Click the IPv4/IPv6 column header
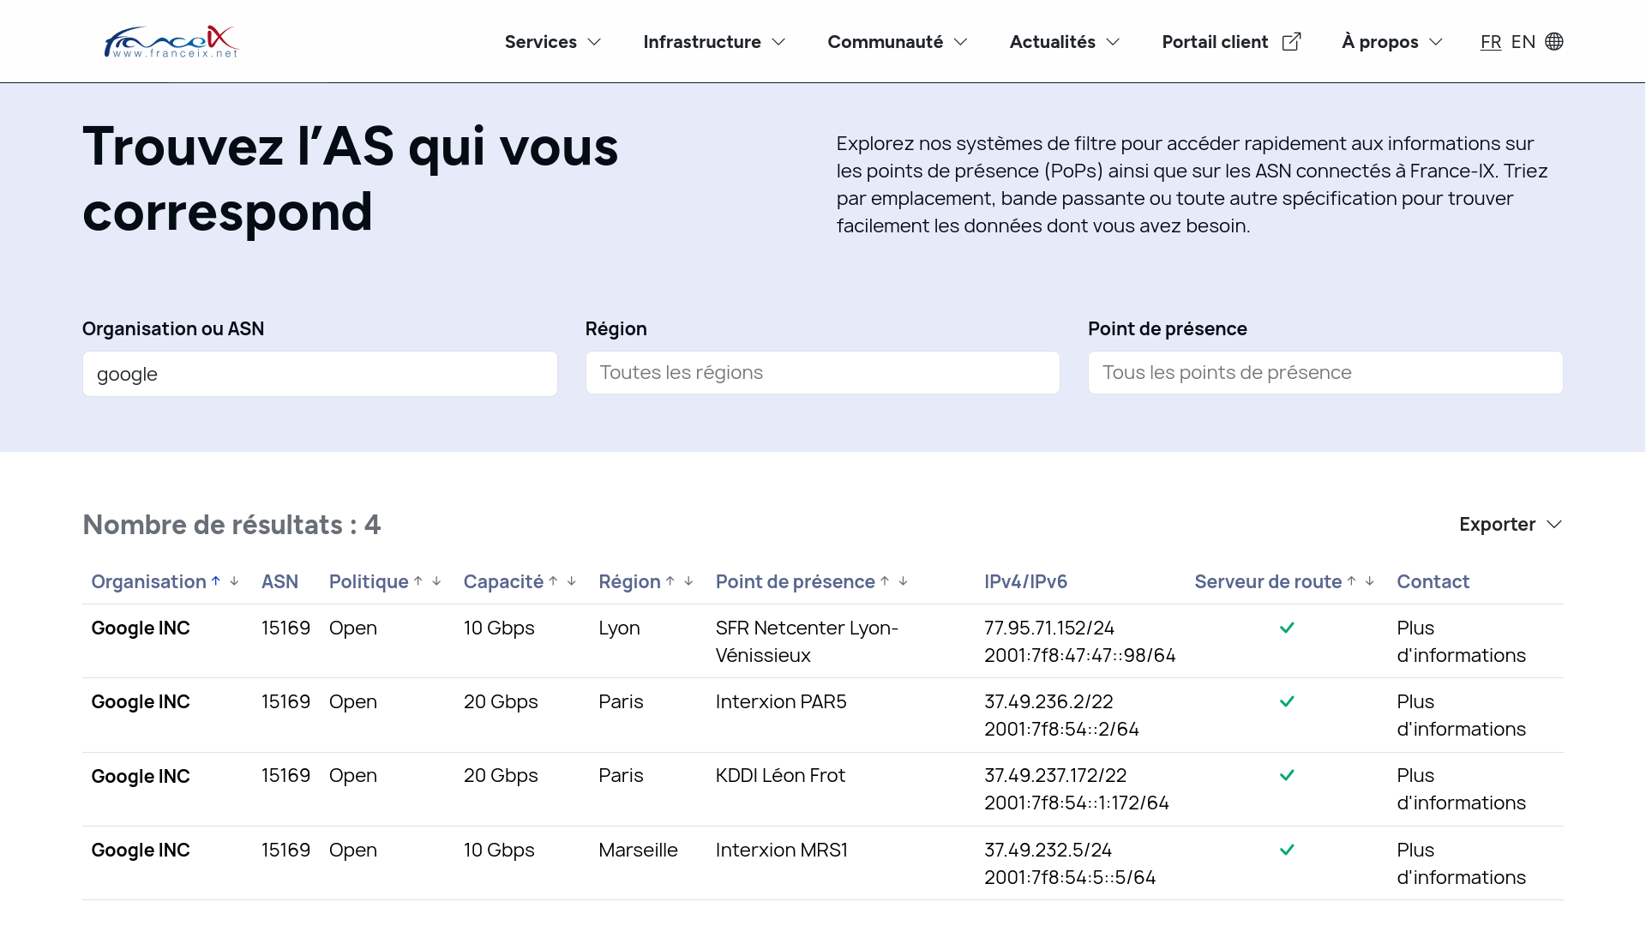Viewport: 1646px width, 944px height. (x=1025, y=581)
